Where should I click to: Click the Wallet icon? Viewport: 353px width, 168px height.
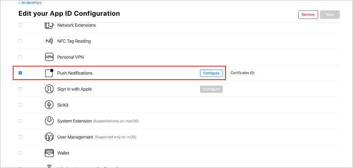click(x=49, y=153)
